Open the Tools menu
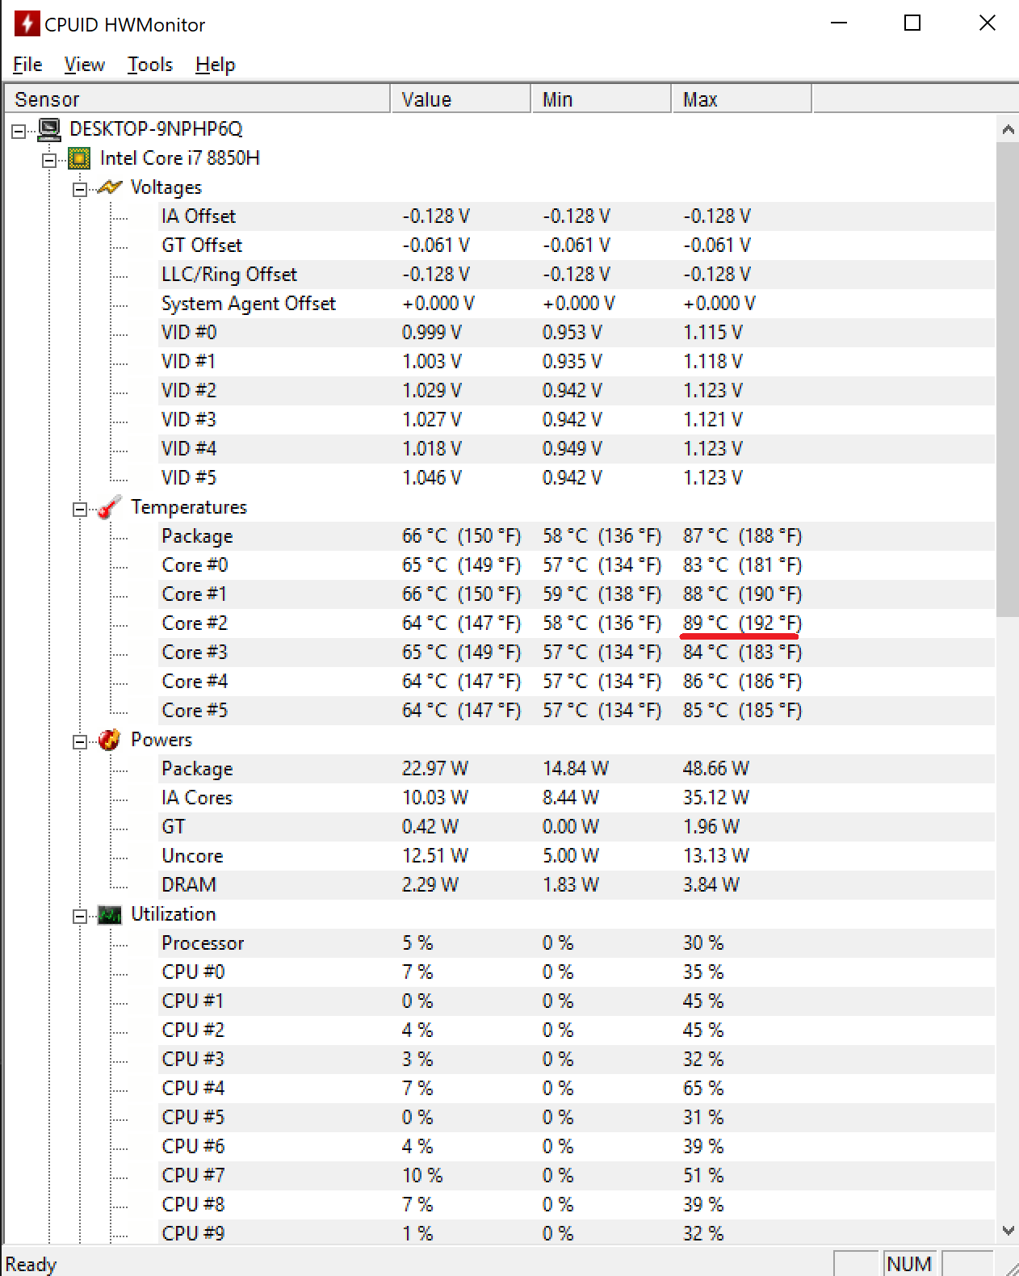The image size is (1019, 1276). [x=150, y=65]
